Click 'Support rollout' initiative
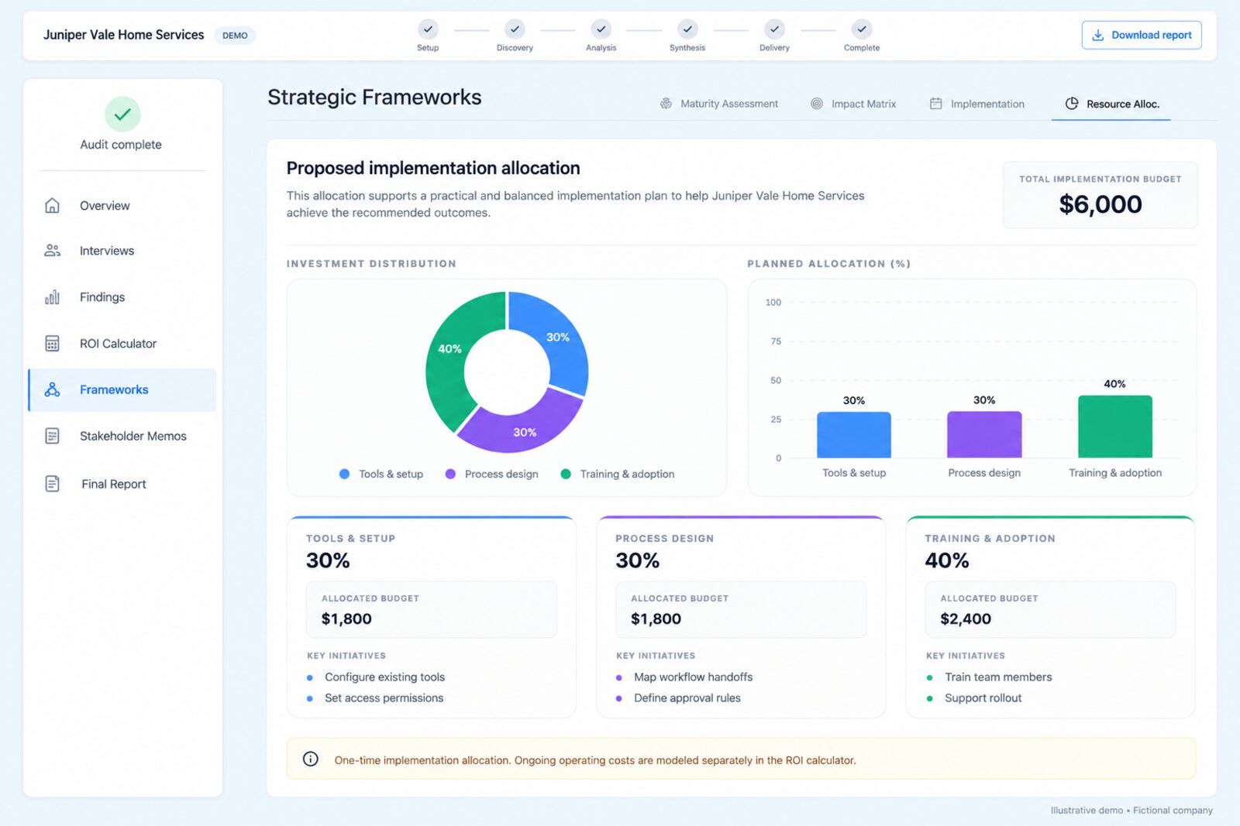 pos(983,697)
